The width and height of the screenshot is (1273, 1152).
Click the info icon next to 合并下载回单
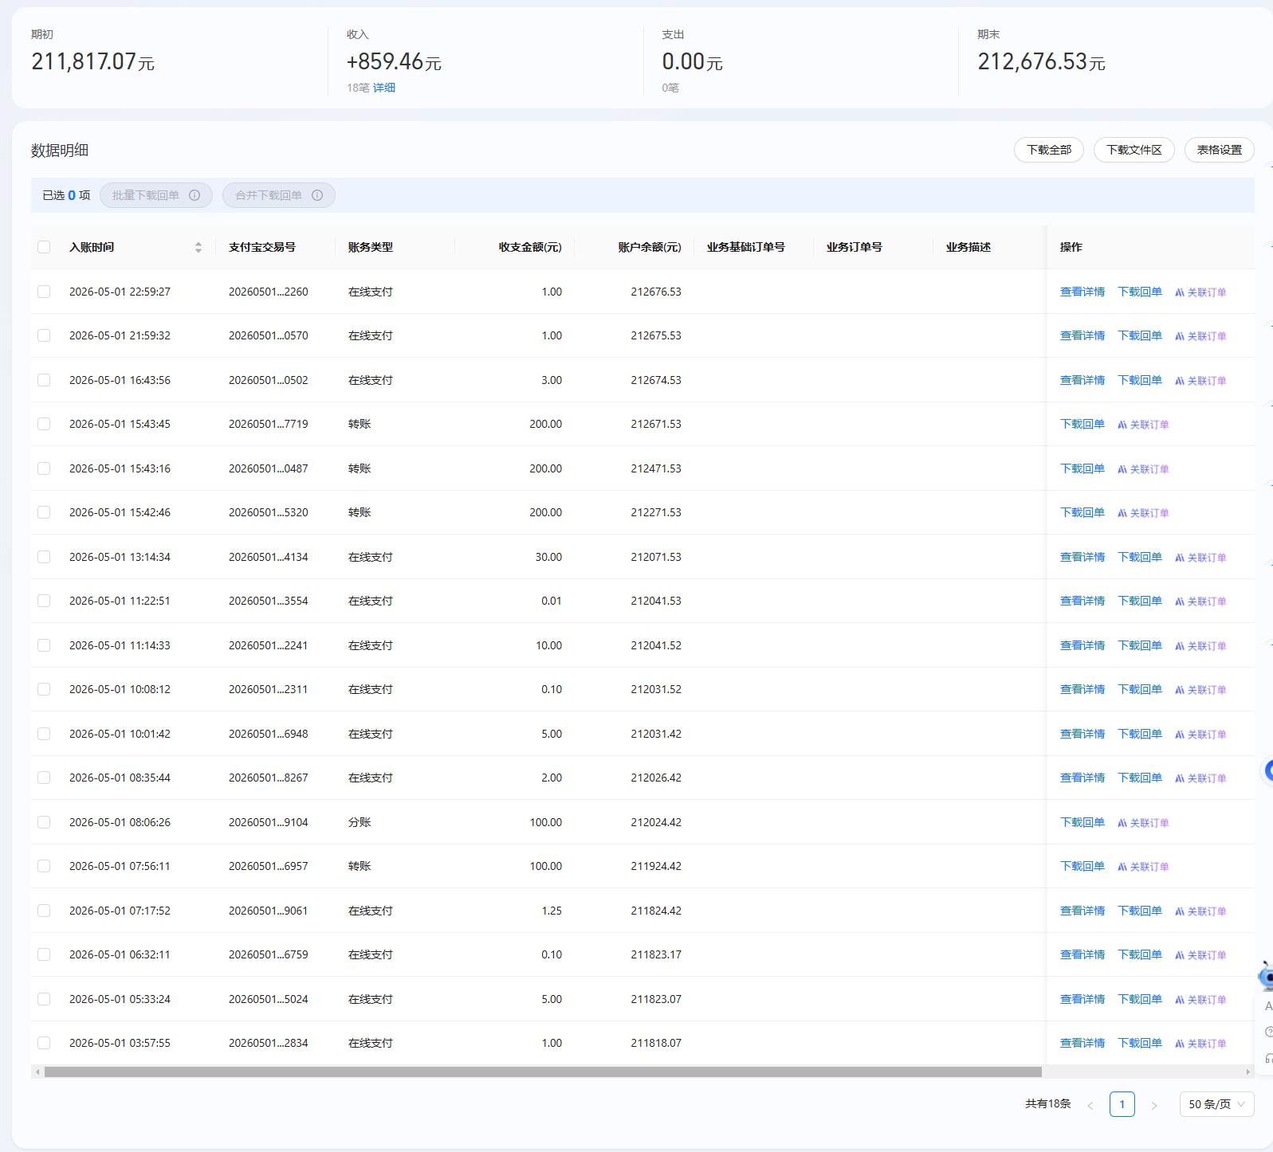point(317,195)
